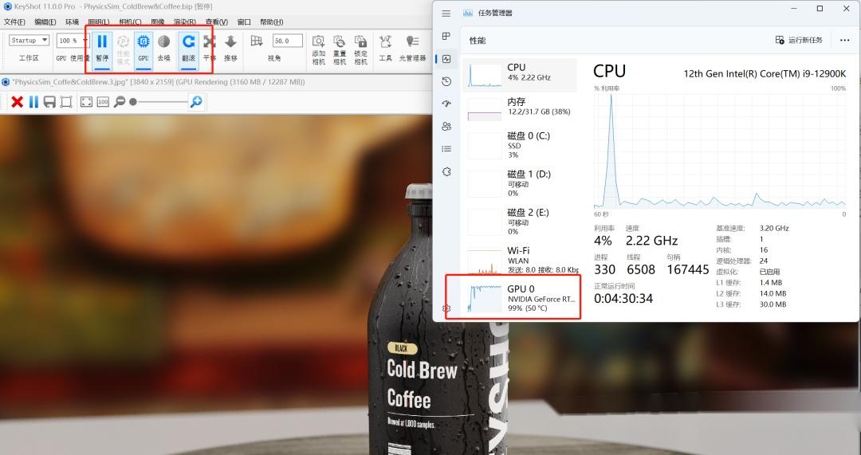Image resolution: width=861 pixels, height=455 pixels.
Task: Open the File (文件) menu in KeyShot
Action: tap(14, 22)
